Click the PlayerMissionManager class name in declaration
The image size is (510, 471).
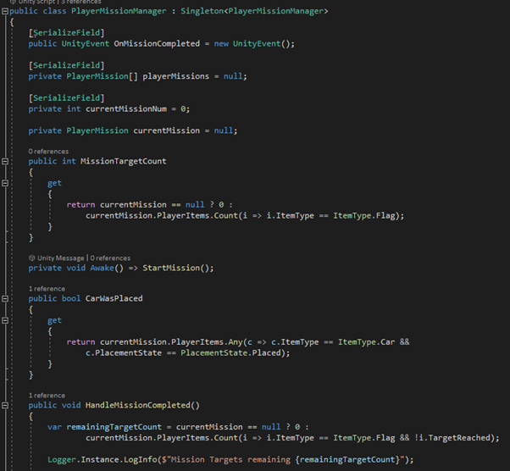119,11
